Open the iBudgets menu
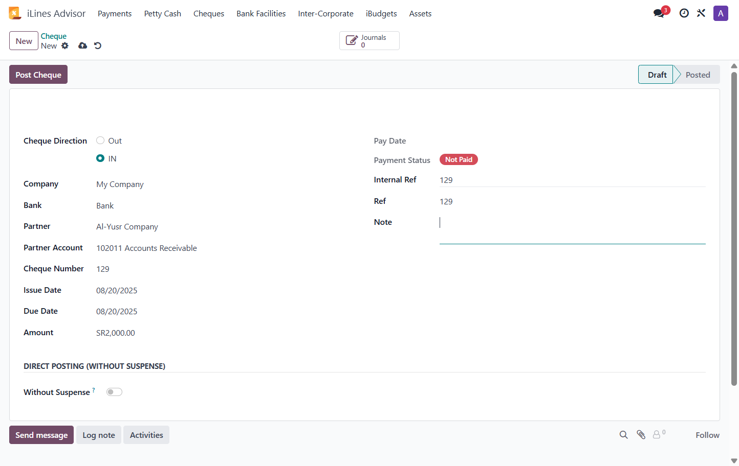This screenshot has height=466, width=739. (x=381, y=14)
